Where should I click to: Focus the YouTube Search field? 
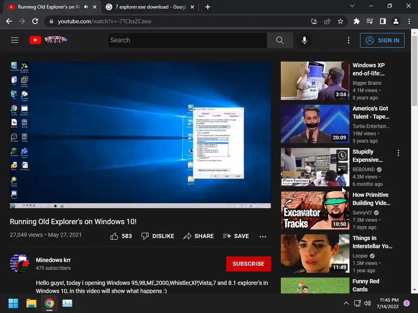[x=187, y=40]
